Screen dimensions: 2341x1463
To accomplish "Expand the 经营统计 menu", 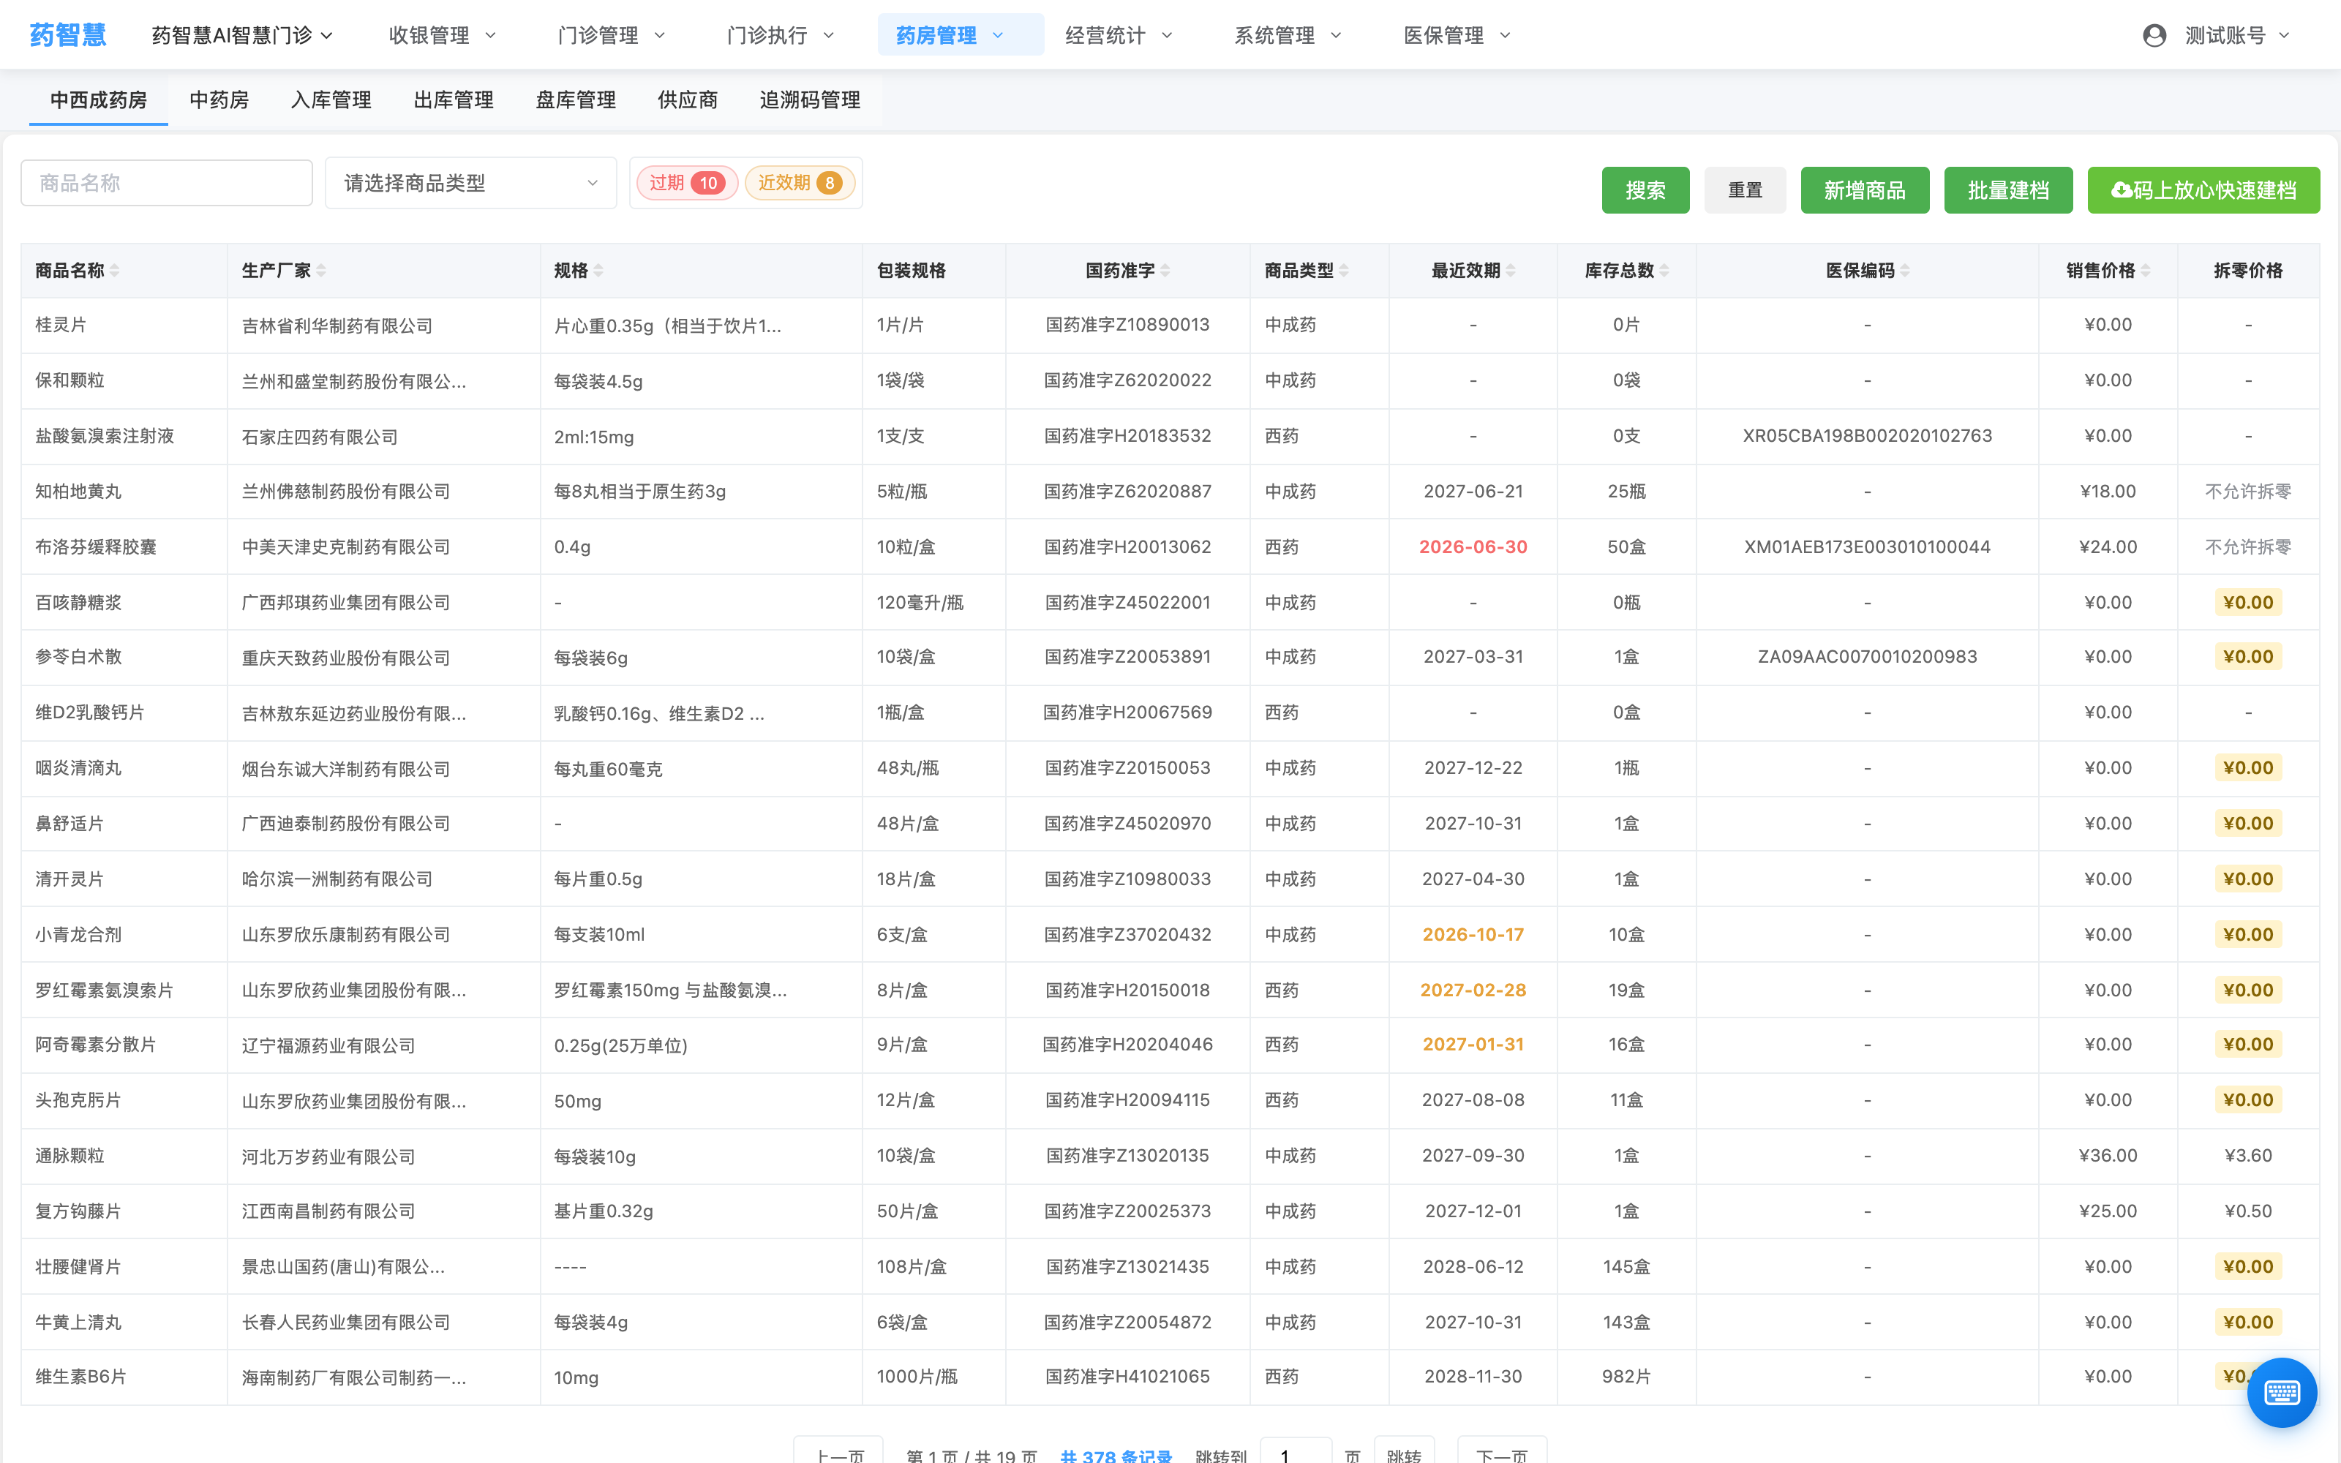I will click(x=1119, y=36).
